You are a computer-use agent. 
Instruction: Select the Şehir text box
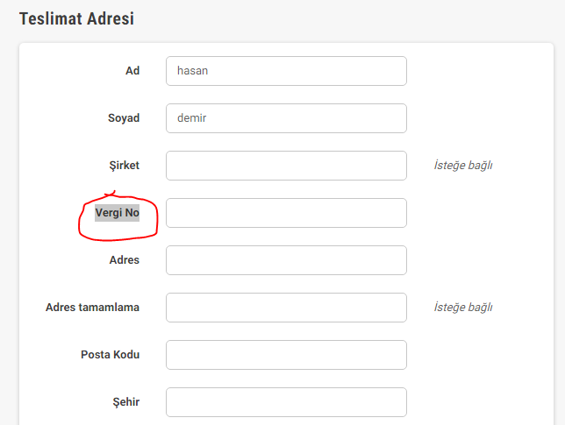286,402
